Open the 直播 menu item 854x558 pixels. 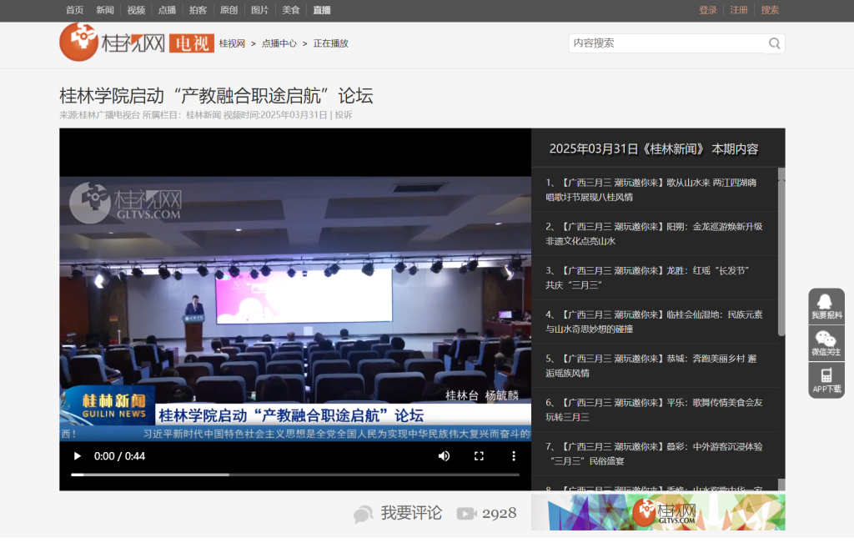coord(322,10)
